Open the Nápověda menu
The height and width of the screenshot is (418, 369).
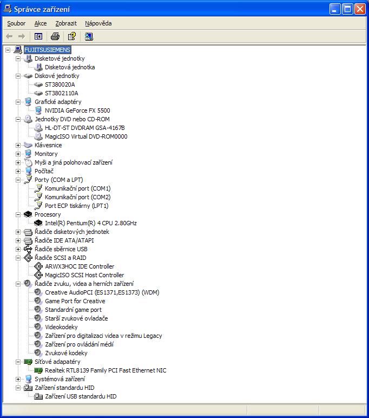(x=98, y=23)
